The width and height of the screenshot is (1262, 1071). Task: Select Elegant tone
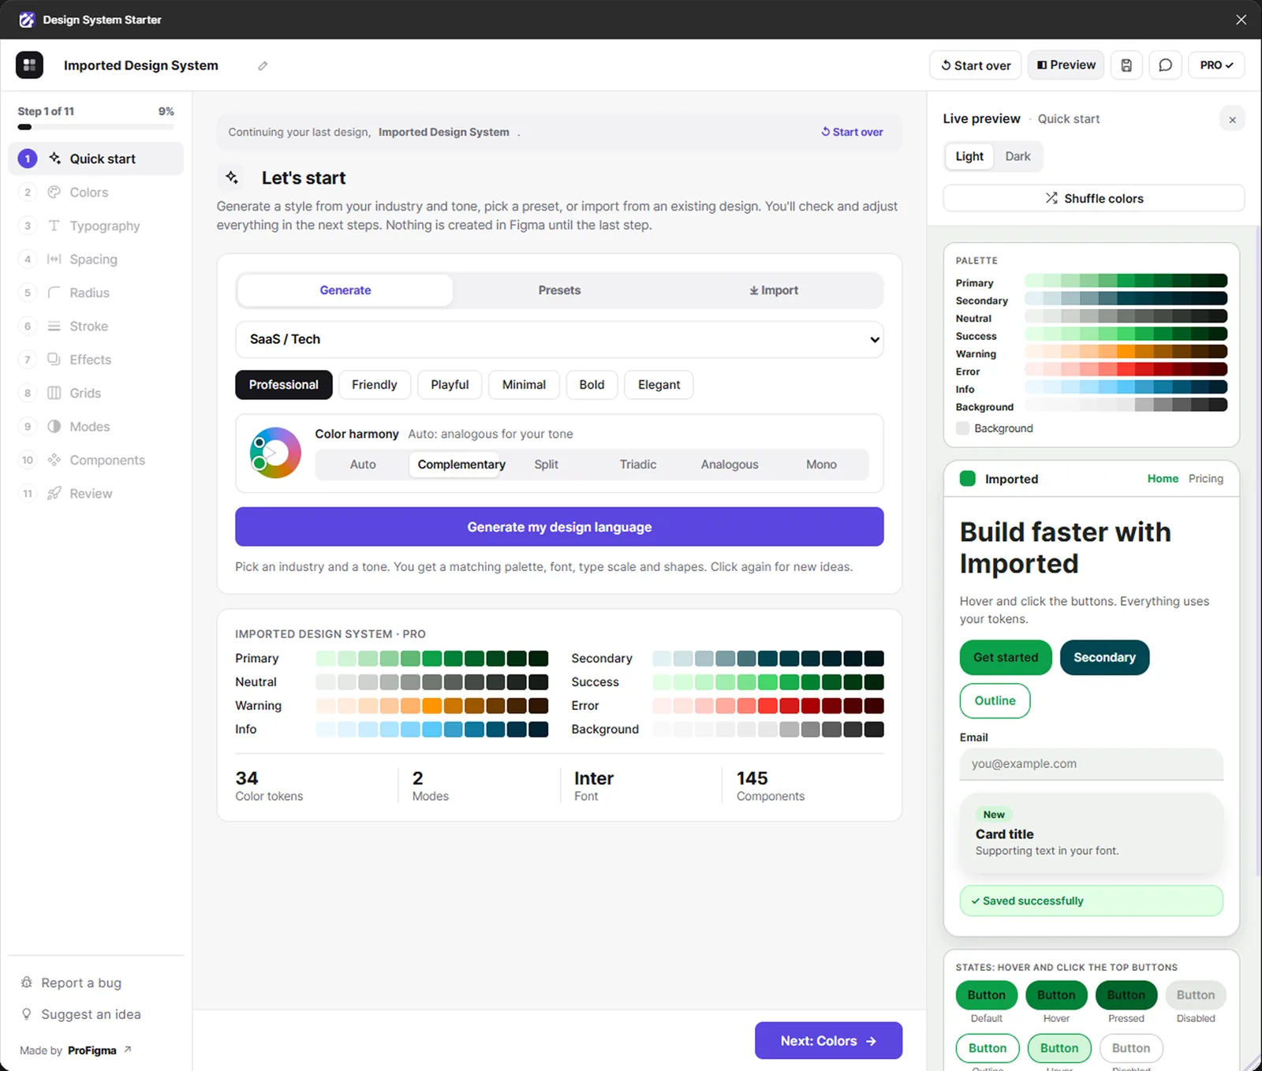[x=659, y=385]
